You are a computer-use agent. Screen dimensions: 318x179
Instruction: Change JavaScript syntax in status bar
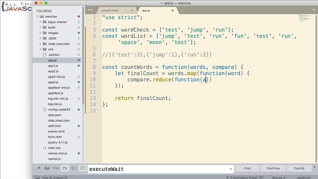[x=304, y=178]
